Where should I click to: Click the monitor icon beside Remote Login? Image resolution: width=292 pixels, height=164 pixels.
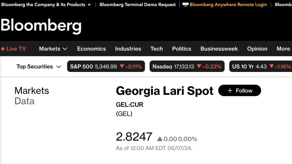[x=185, y=5]
